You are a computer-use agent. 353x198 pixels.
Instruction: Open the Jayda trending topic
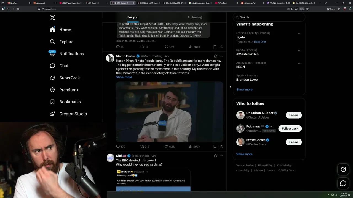coord(240,37)
